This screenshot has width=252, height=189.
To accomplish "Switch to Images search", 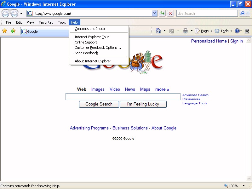I will 98,89.
